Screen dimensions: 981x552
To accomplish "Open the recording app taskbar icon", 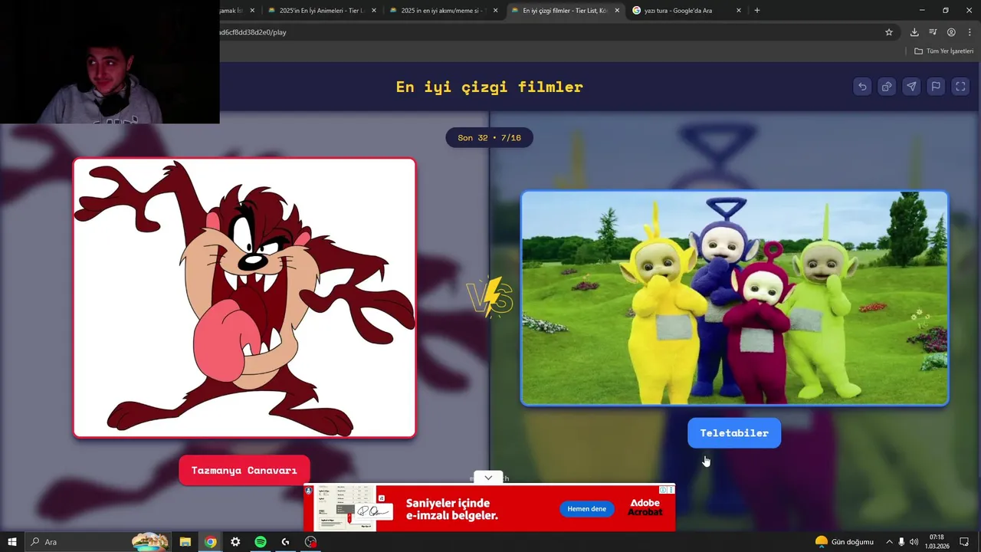I will click(310, 542).
